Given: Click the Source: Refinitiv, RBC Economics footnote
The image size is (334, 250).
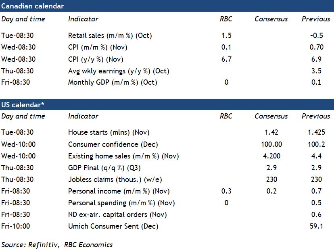Looking at the screenshot, I should click(x=57, y=245).
